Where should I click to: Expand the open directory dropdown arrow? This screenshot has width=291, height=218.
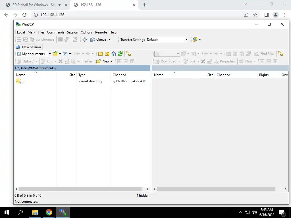(60, 54)
